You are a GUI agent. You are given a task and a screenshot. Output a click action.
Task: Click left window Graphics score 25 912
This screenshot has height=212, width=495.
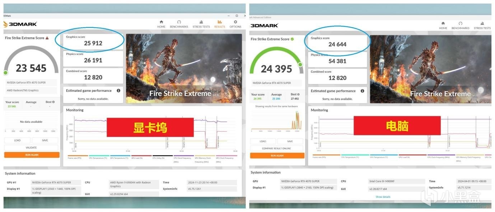(93, 41)
